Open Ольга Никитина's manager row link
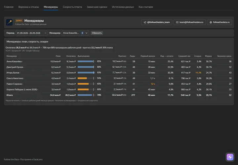This screenshot has width=238, height=165. click(x=15, y=78)
